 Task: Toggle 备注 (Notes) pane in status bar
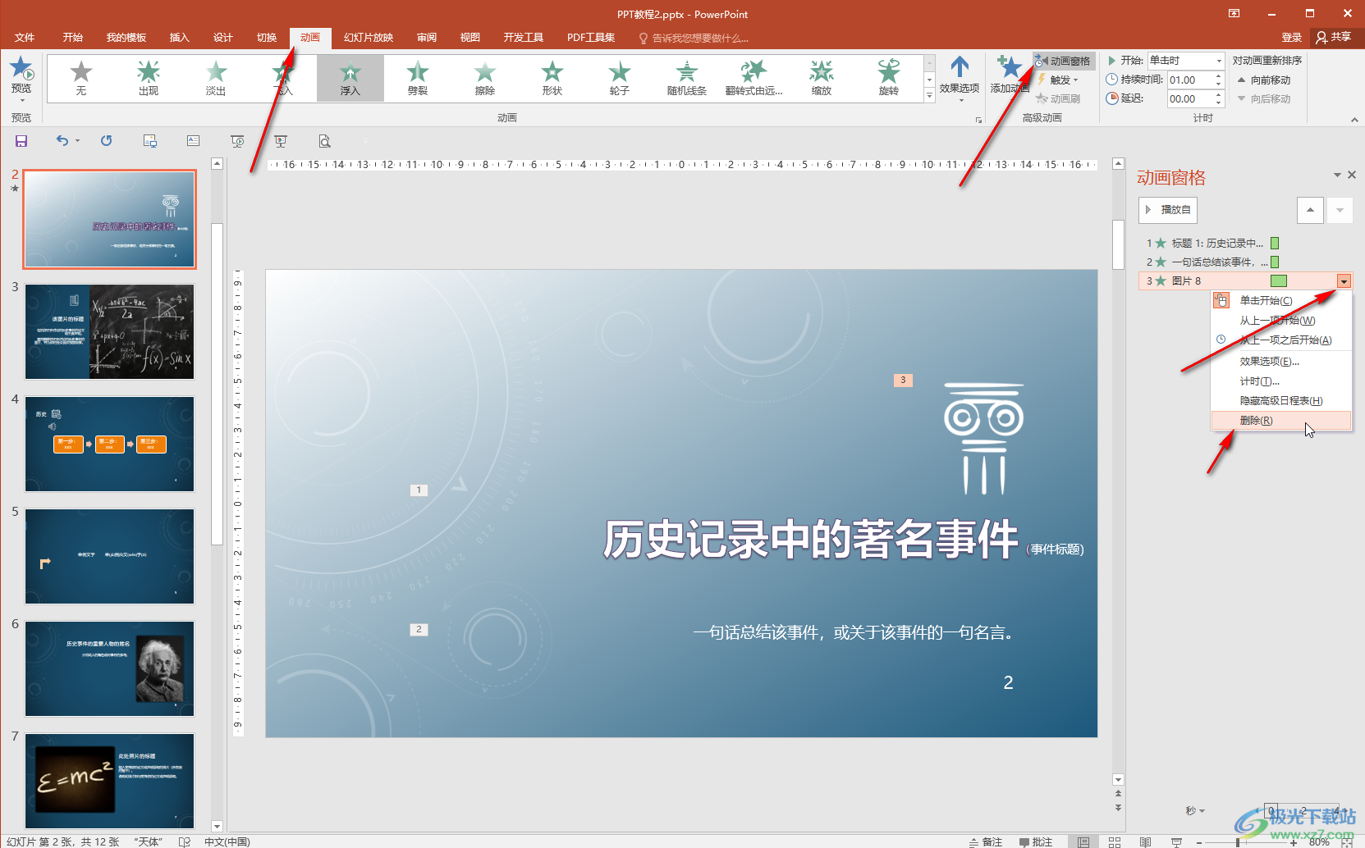[x=986, y=841]
